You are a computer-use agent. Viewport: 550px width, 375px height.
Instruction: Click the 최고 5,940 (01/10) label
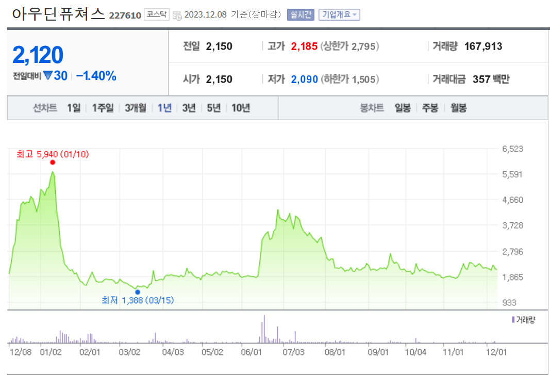point(53,154)
